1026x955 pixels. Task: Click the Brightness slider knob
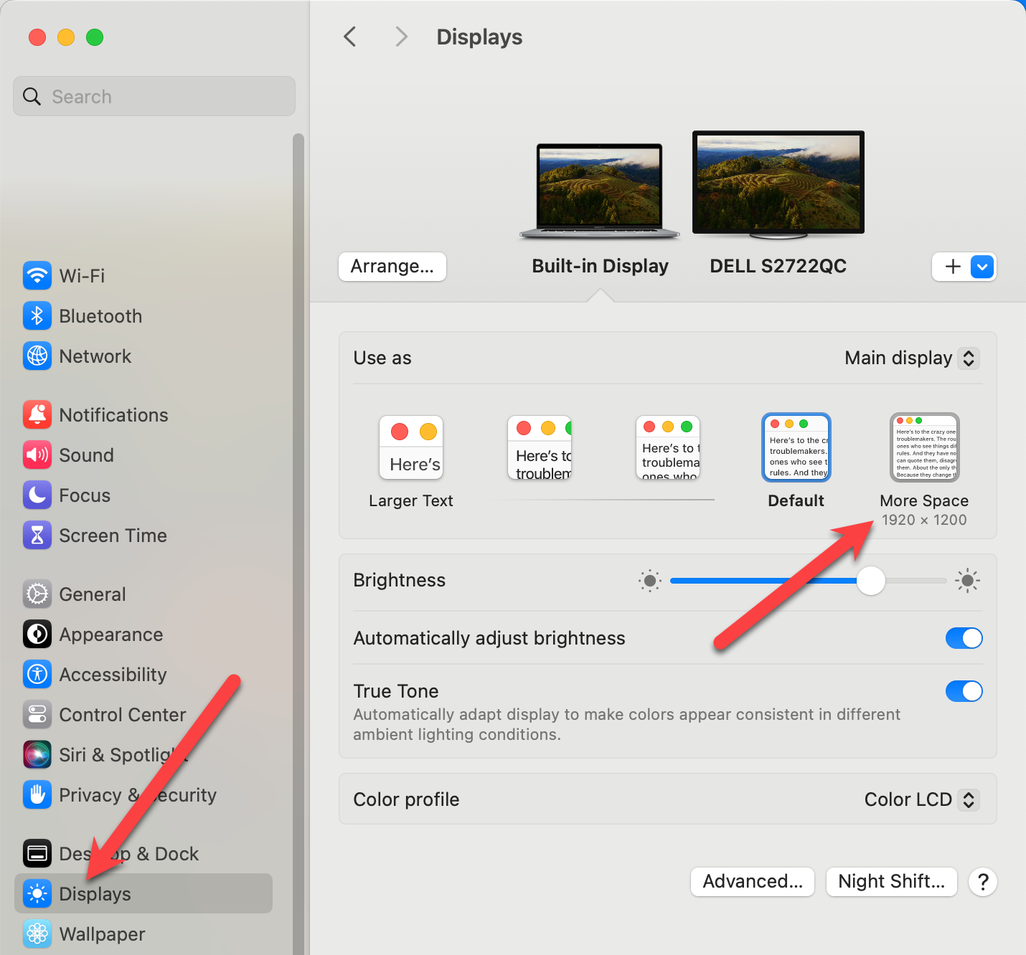coord(870,581)
